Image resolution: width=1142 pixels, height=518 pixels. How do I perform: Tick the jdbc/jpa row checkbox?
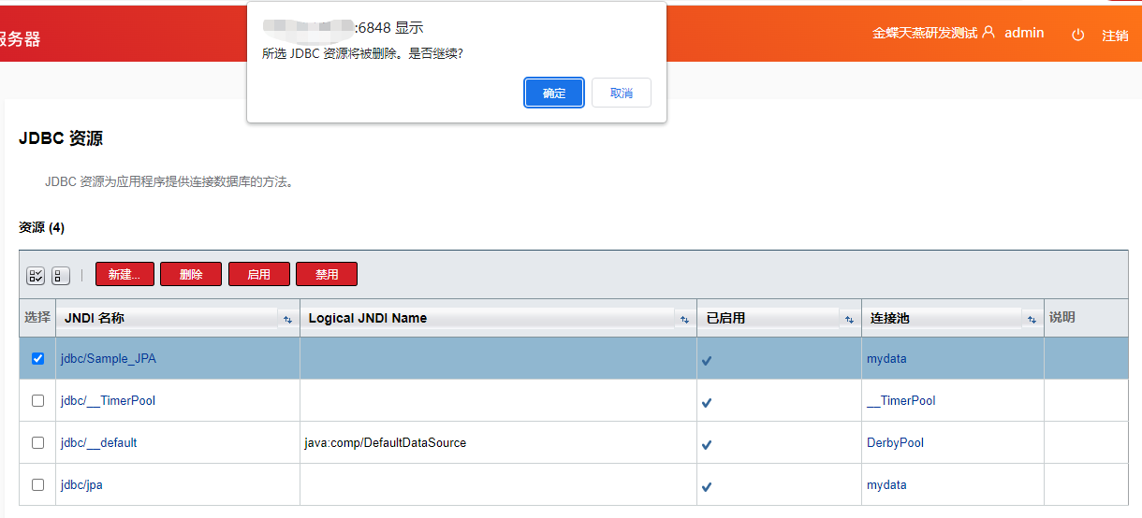coord(38,484)
